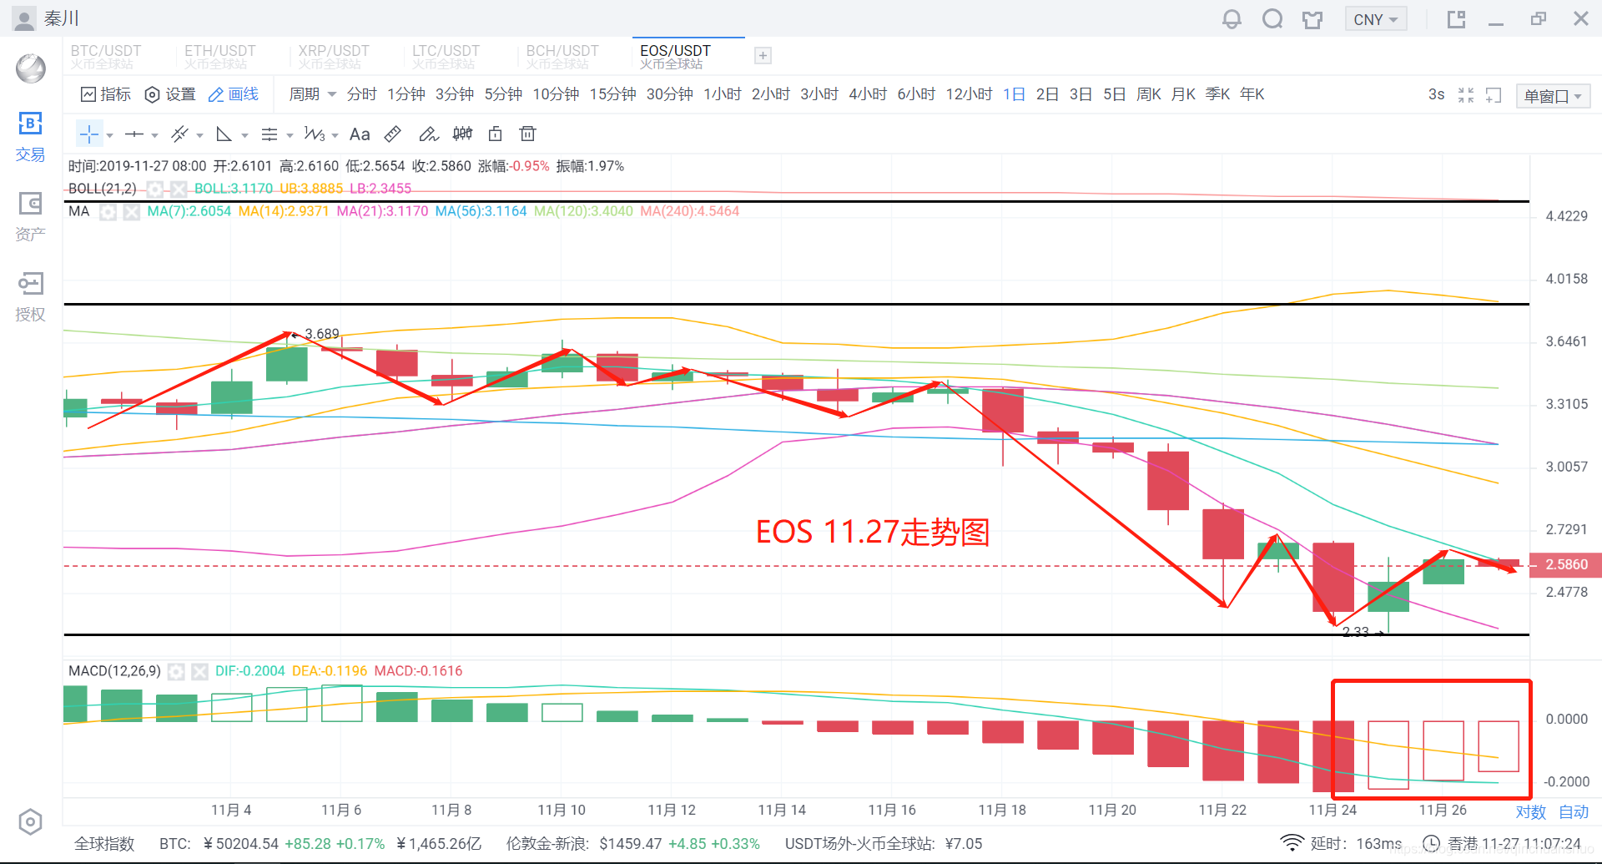Viewport: 1602px width, 864px height.
Task: Select the Fibonacci levels drawing tool
Action: (269, 134)
